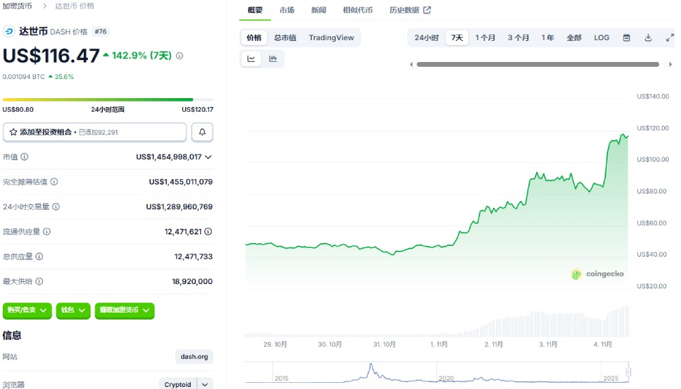The width and height of the screenshot is (681, 389).
Task: Click info icon next to 7-day percentage
Action: tap(179, 56)
